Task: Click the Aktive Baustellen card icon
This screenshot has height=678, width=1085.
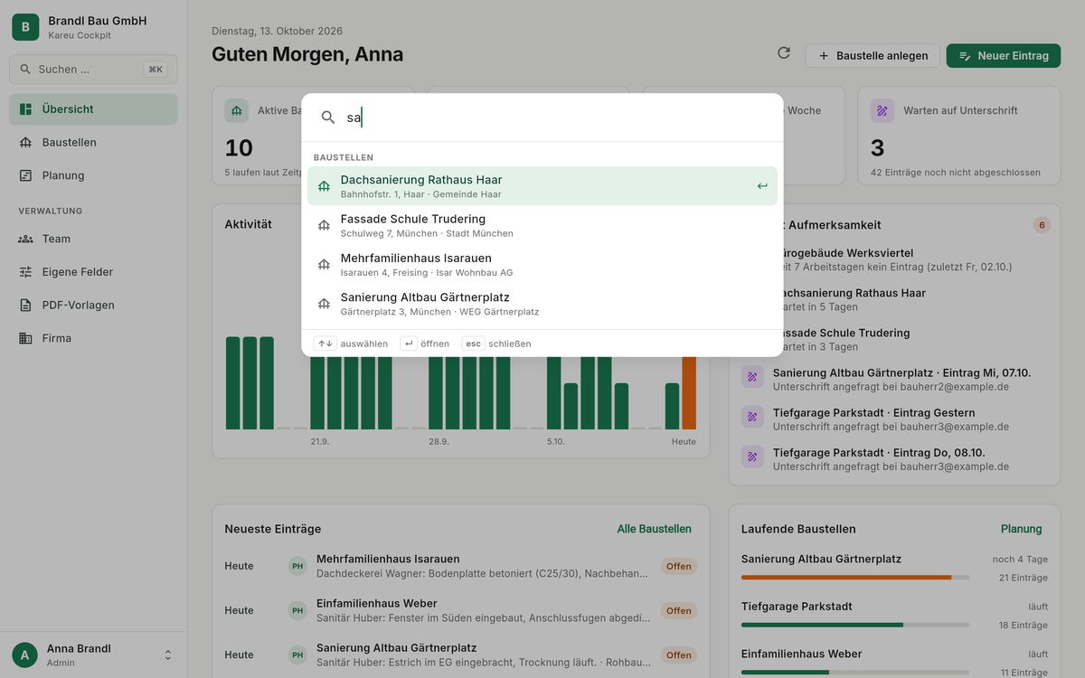Action: click(237, 110)
